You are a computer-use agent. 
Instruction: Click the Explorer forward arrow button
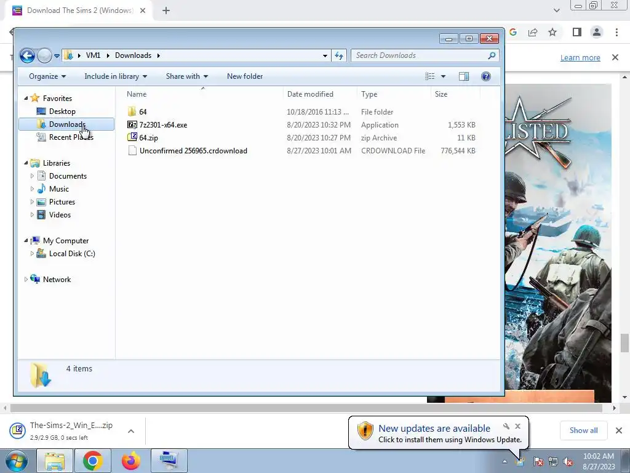(44, 55)
